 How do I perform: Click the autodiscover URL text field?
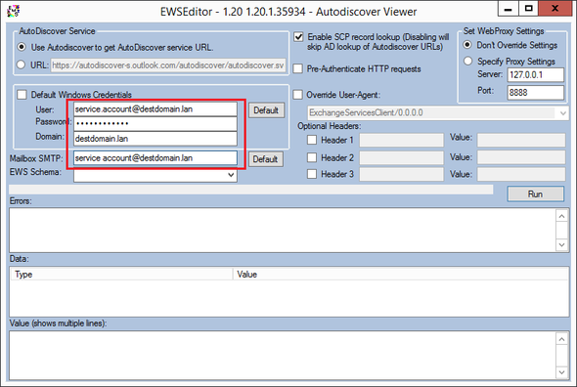(x=168, y=65)
